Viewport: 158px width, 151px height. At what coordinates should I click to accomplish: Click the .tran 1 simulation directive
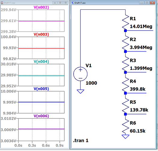[81, 140]
